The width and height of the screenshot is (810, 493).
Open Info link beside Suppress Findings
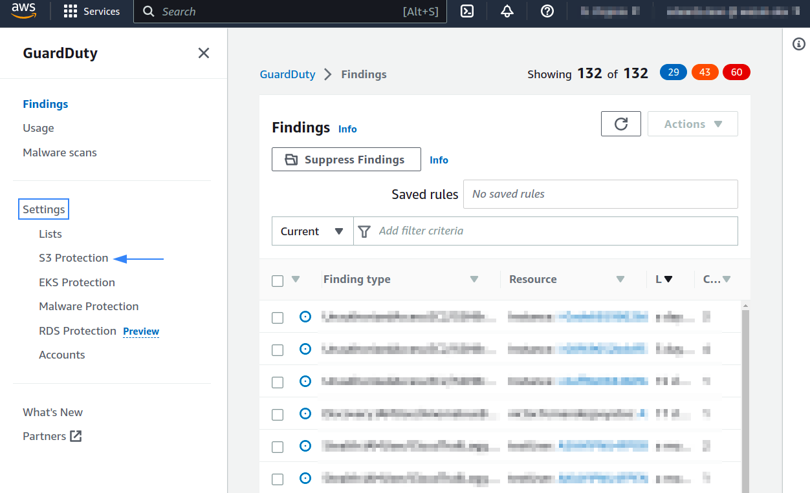[x=439, y=160]
